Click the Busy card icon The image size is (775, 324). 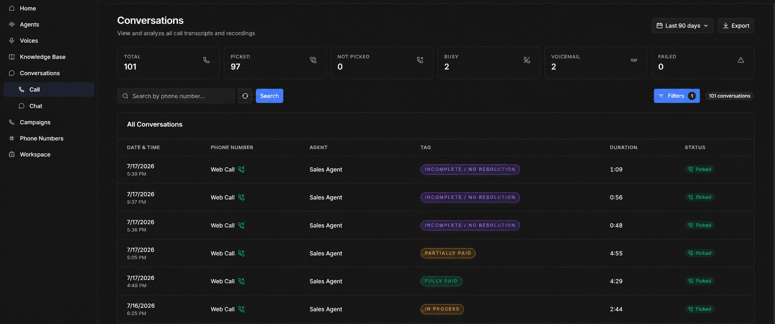point(527,60)
